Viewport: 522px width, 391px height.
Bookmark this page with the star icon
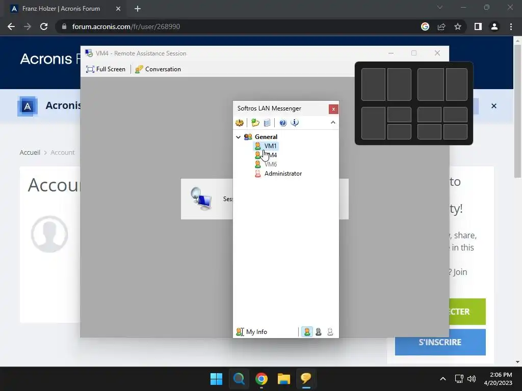click(458, 26)
